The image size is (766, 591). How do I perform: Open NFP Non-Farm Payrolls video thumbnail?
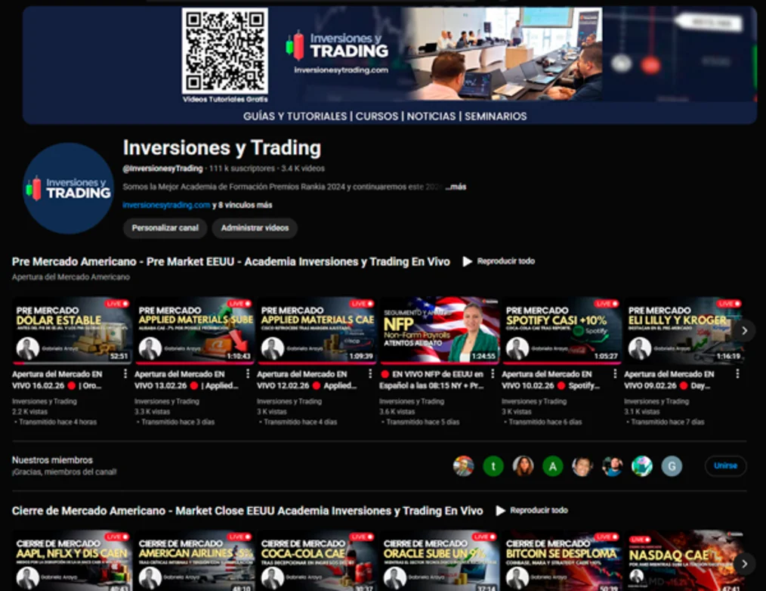440,330
